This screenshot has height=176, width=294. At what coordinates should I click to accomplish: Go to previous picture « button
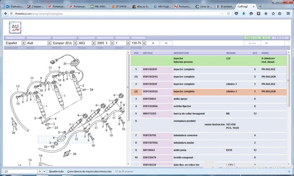153,43
